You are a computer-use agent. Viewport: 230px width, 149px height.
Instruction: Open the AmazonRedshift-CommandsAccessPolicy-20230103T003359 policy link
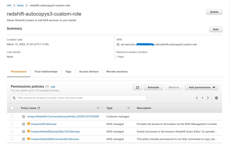63,117
